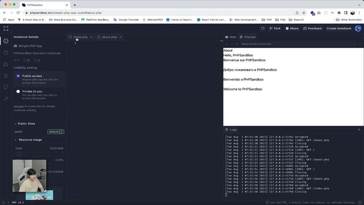
Task: Open the settings sliders sidebar icon
Action: (6, 76)
